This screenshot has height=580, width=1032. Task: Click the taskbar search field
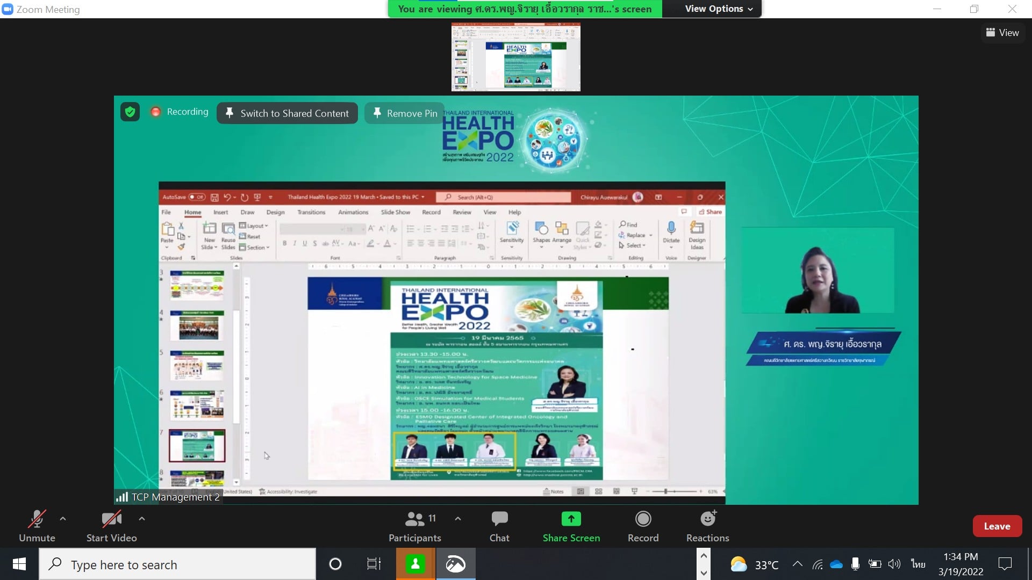(x=177, y=564)
